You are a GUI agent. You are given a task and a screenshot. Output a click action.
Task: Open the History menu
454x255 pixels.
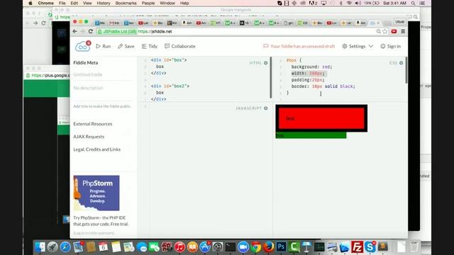pos(104,3)
